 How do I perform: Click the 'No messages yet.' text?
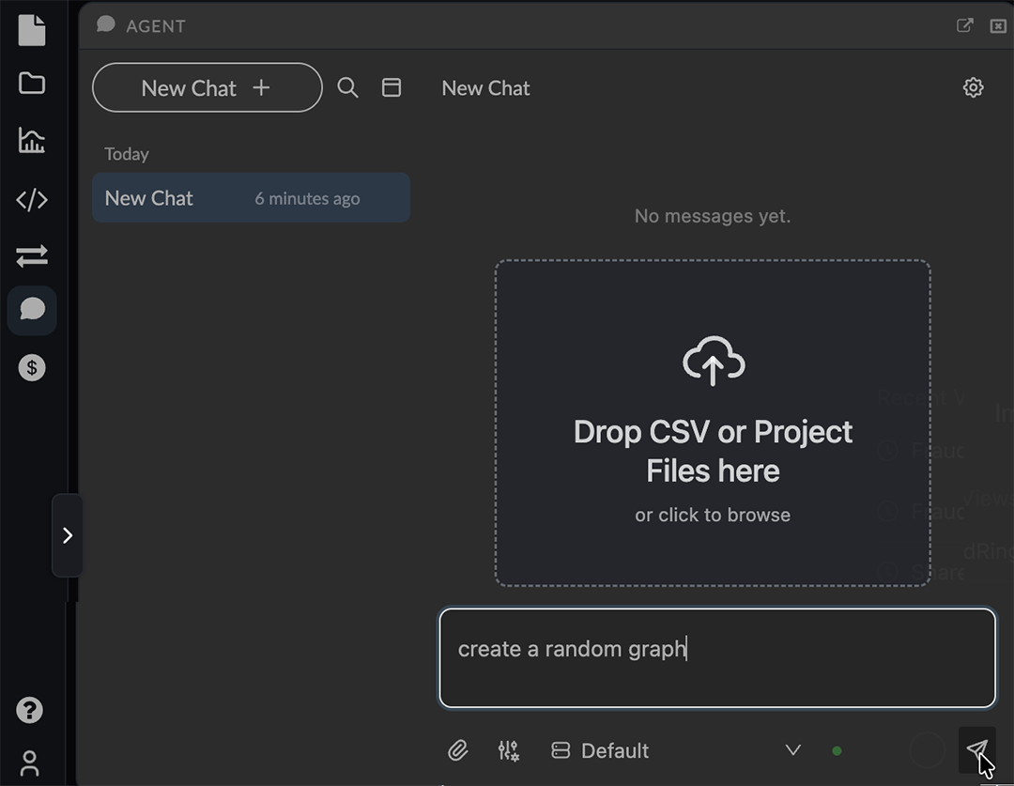[713, 216]
